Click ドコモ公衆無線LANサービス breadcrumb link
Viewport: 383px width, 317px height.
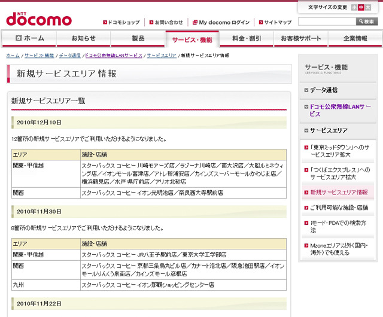pos(114,56)
